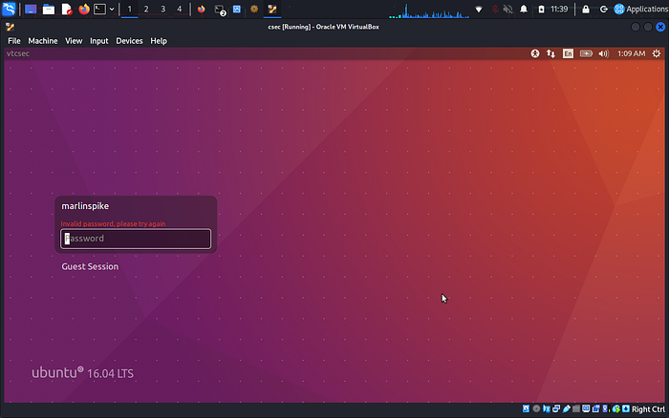Select Guest Session login option

pos(90,266)
